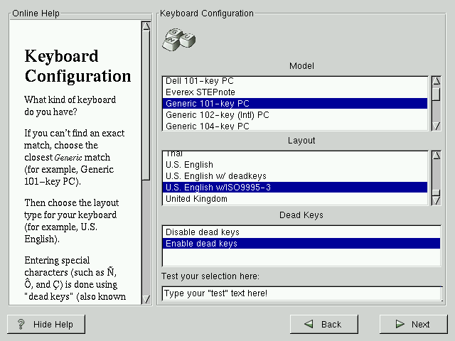455x341 pixels.
Task: Pick U.S. English w/ deadkeys layout
Action: tap(211, 176)
